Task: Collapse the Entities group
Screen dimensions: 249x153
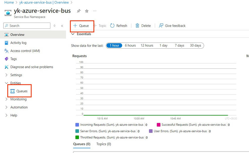Action: pos(6,83)
